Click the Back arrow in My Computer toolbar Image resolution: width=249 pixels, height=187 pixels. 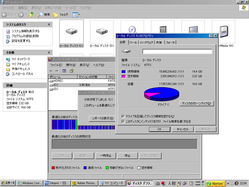pos(4,15)
